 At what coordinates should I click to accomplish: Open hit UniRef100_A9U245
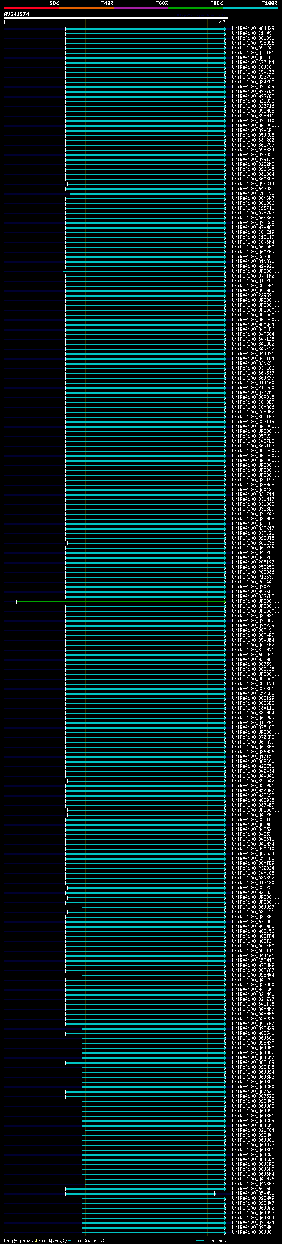tap(253, 48)
